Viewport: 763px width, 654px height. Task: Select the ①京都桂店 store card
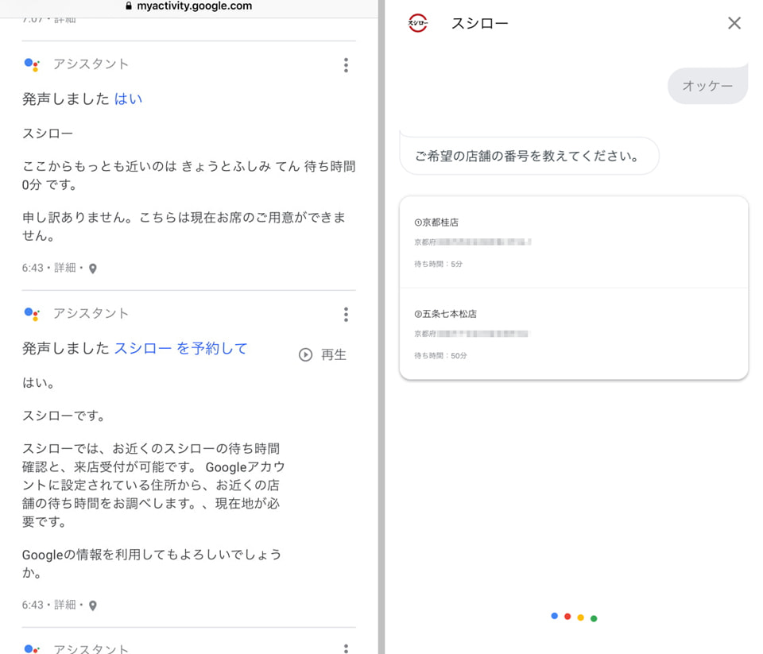pos(574,242)
